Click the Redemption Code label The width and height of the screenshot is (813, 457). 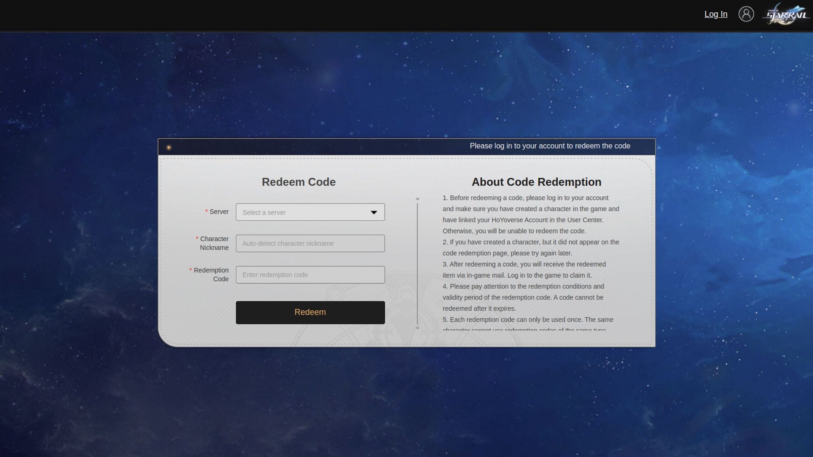pyautogui.click(x=211, y=275)
